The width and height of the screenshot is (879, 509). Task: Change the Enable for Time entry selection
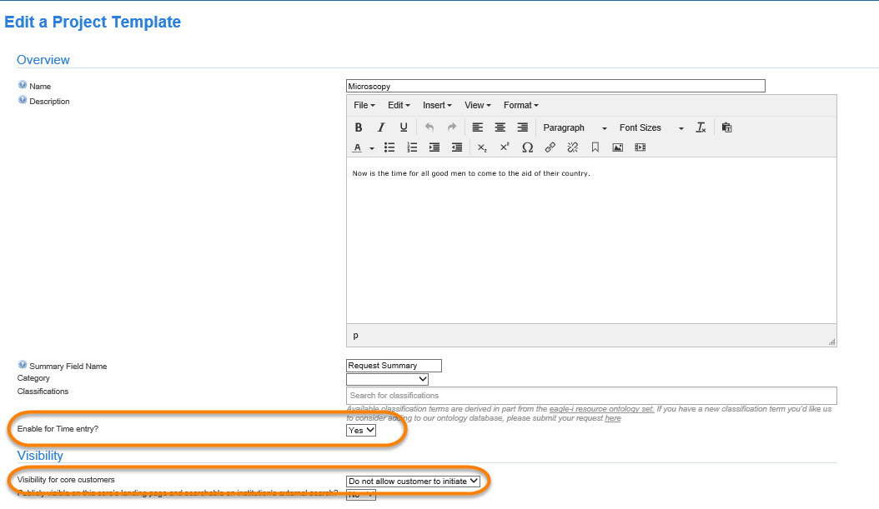click(361, 431)
